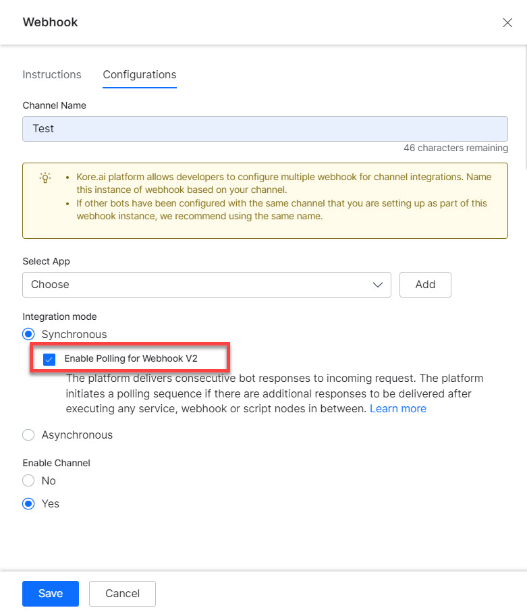
Task: Close the Webhook dialog with the X icon
Action: [507, 23]
